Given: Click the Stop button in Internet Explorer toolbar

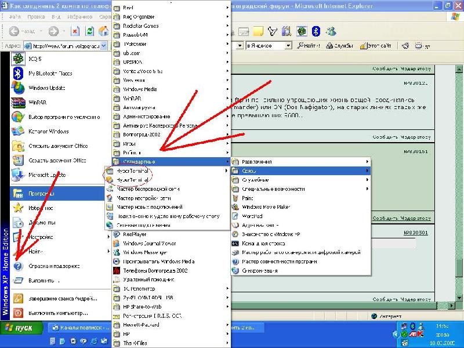Looking at the screenshot, I should pos(75,31).
